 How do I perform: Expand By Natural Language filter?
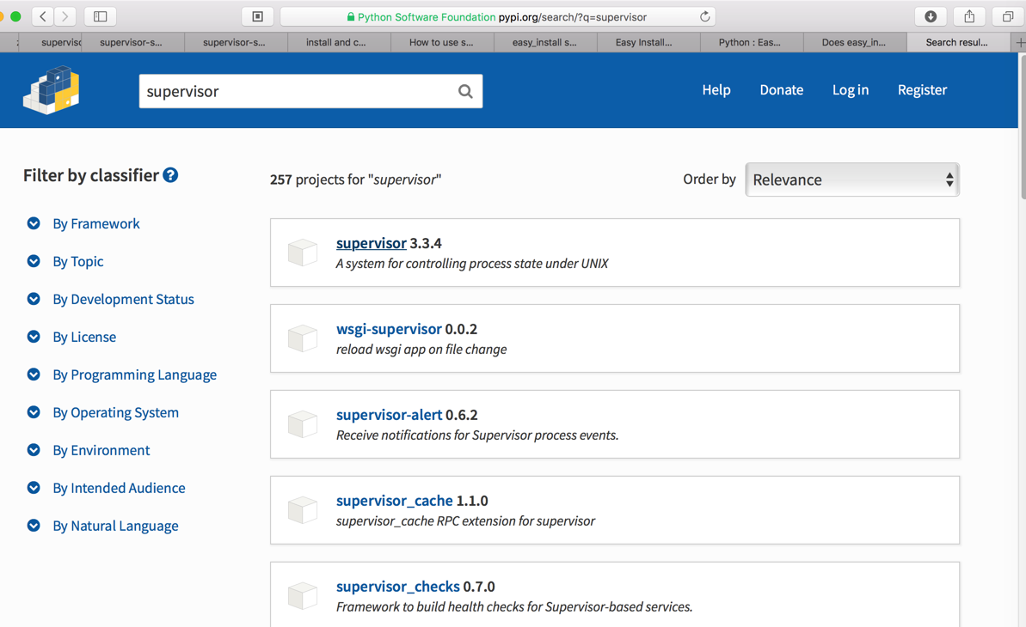click(102, 526)
